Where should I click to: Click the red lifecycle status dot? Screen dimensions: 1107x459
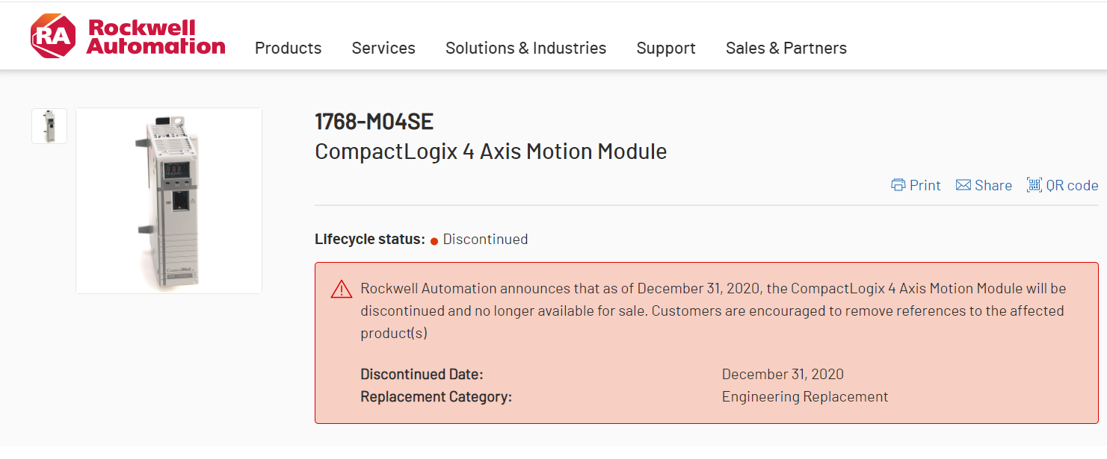[434, 240]
